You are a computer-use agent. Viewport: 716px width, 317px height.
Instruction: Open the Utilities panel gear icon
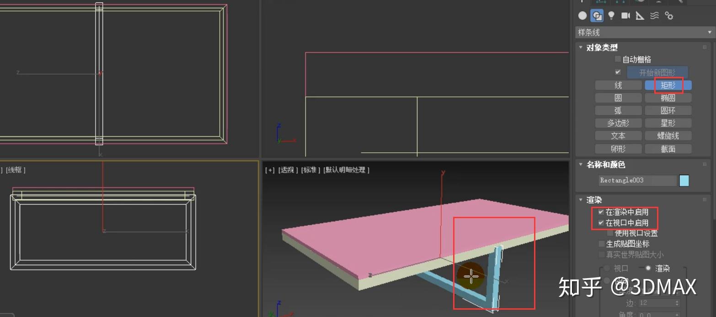[669, 16]
